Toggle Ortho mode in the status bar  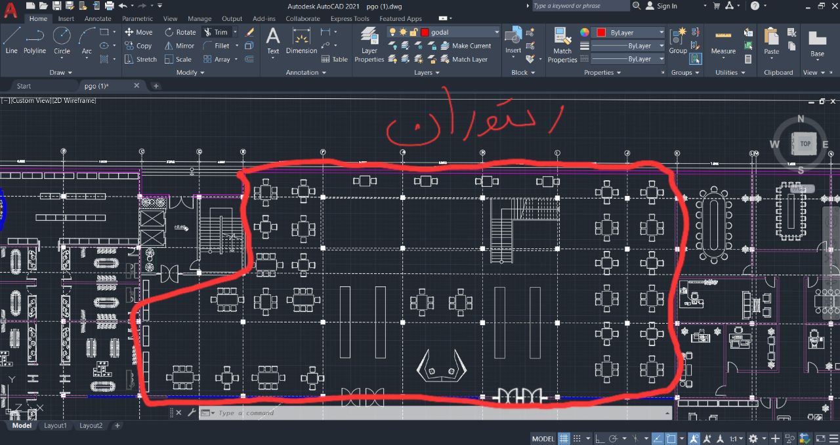(600, 438)
